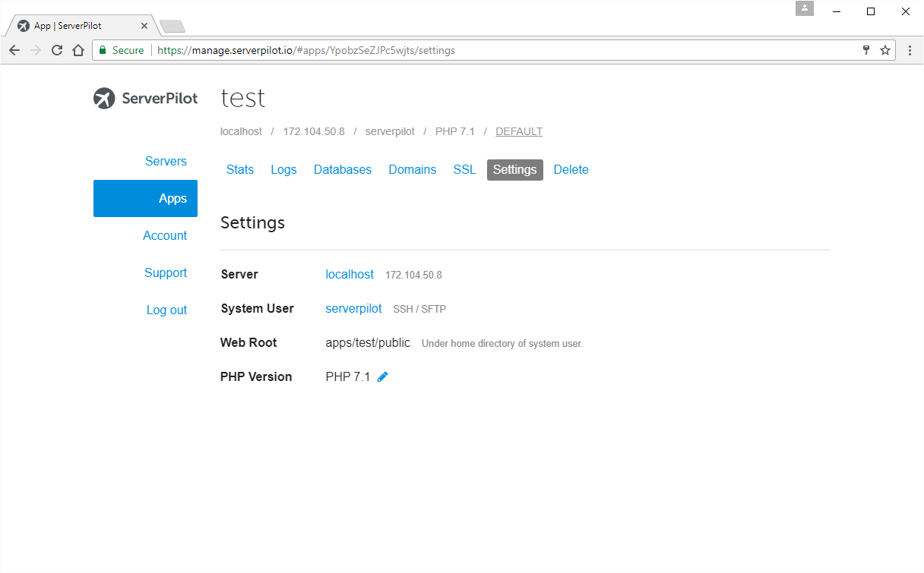This screenshot has height=573, width=924.
Task: Click the PHP version edit pencil icon
Action: 383,376
